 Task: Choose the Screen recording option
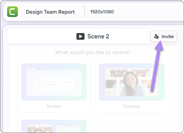[54, 86]
